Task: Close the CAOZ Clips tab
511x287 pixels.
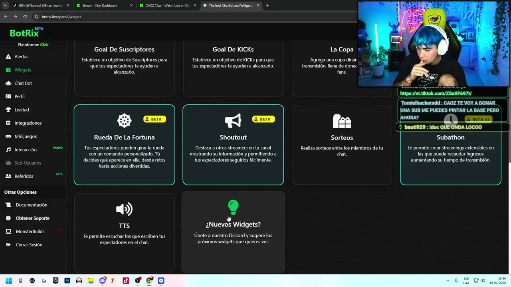Action: [x=195, y=6]
